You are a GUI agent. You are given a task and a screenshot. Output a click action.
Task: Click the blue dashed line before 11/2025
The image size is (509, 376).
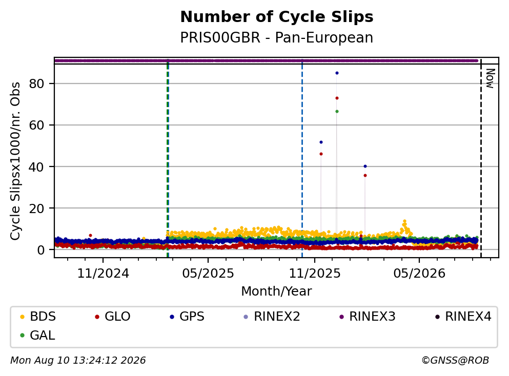tap(302, 159)
